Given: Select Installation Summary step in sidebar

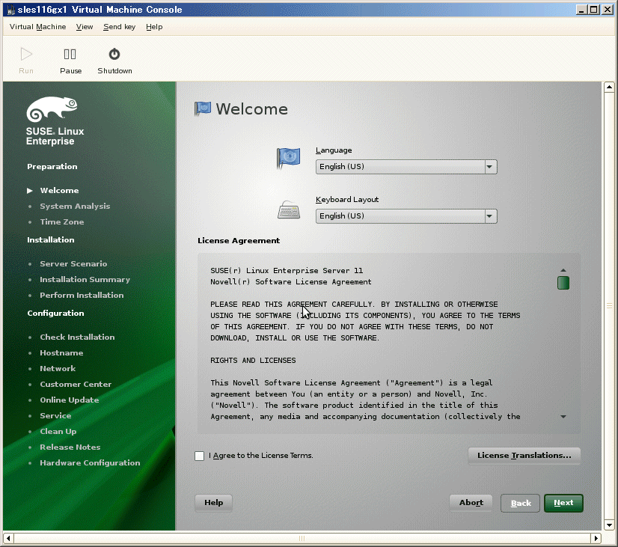Looking at the screenshot, I should tap(85, 279).
